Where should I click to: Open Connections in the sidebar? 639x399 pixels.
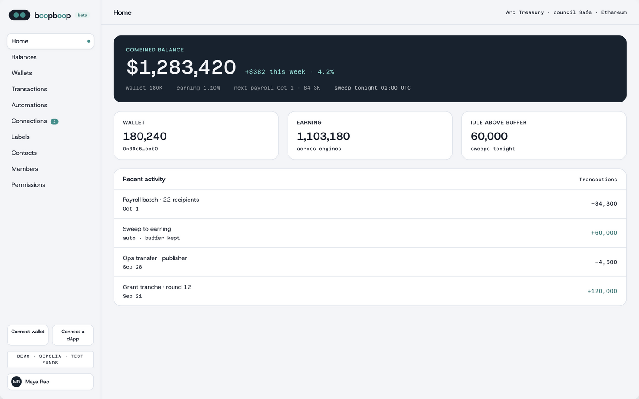(50, 121)
